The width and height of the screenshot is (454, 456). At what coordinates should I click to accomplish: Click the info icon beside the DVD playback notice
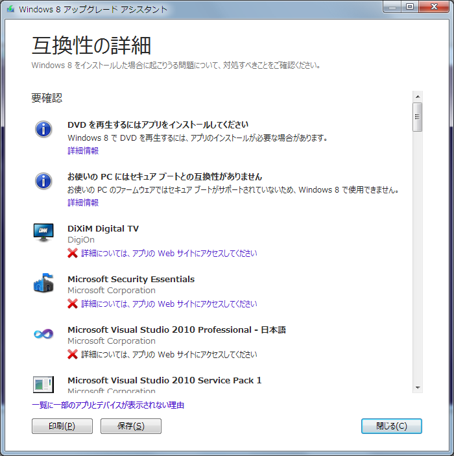(x=43, y=129)
